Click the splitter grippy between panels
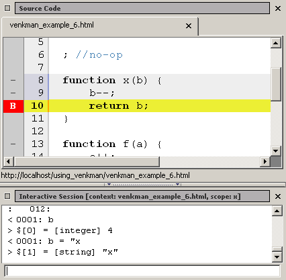Image resolution: width=286 pixels, height=280 pixels. pos(143,185)
